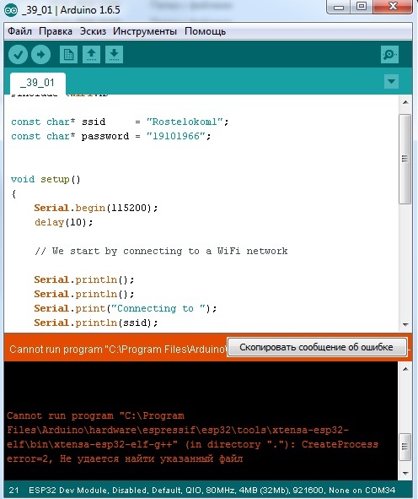Expand the tab options dropdown arrow
The height and width of the screenshot is (499, 418).
pos(391,81)
